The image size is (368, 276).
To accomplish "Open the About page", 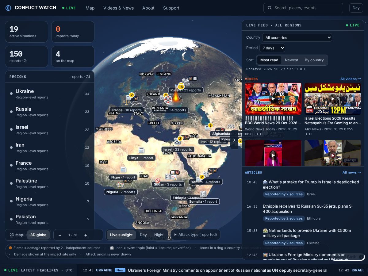I will click(x=148, y=8).
